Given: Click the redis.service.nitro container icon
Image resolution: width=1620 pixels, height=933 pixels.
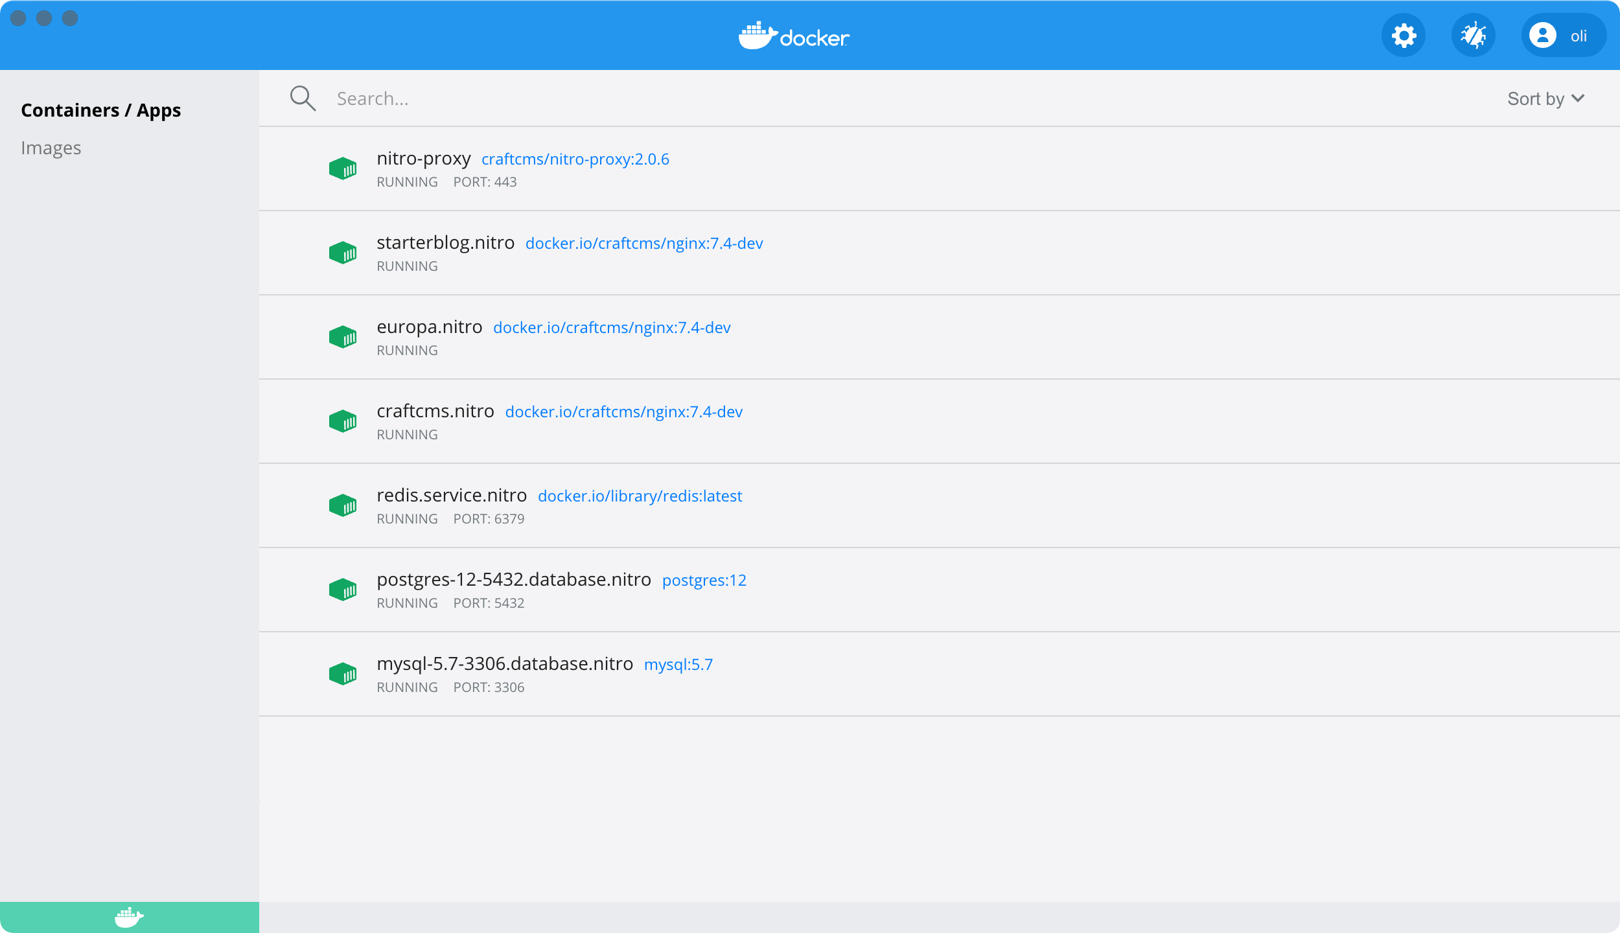Looking at the screenshot, I should 343,505.
